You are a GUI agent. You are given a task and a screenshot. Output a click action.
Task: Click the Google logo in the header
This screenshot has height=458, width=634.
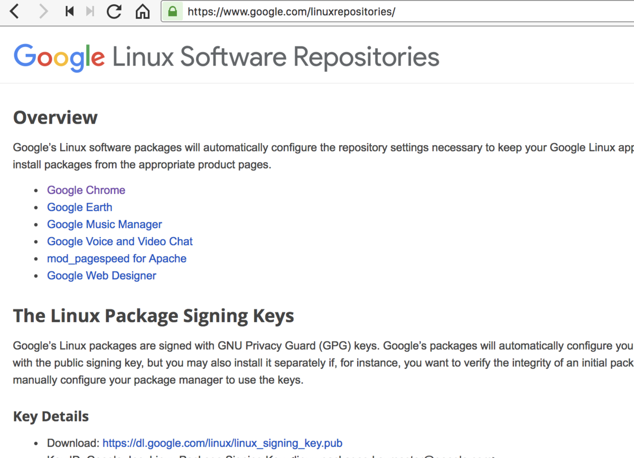click(59, 58)
